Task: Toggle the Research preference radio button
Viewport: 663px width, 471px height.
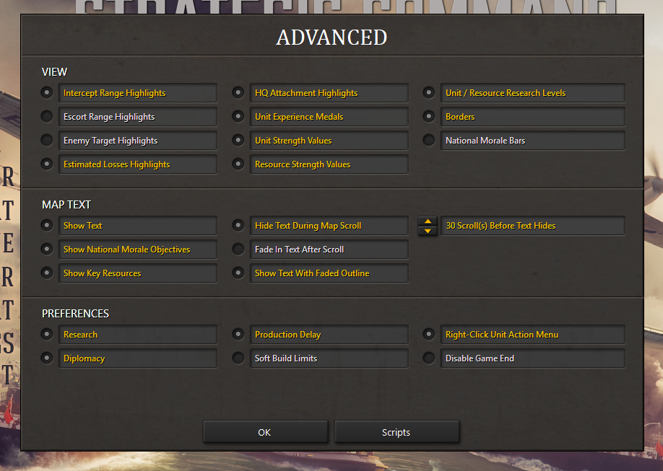Action: coord(46,334)
